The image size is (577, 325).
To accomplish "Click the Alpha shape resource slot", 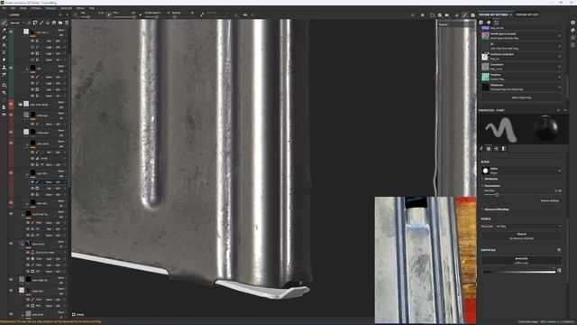I will click(x=521, y=171).
